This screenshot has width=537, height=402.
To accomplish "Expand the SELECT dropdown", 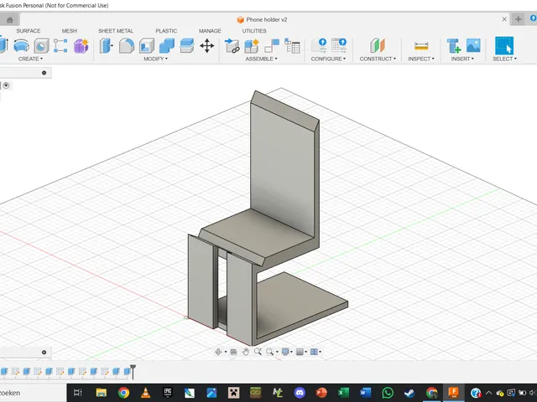I will [x=504, y=59].
